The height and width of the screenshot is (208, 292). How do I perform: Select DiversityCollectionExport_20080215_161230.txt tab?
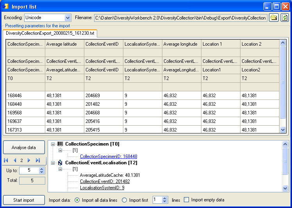pos(50,33)
